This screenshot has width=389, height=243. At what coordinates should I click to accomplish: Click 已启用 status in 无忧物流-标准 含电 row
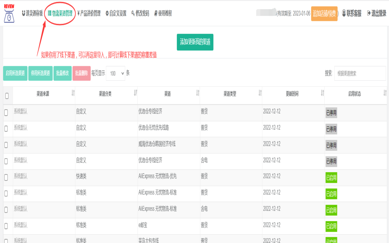tap(331, 210)
